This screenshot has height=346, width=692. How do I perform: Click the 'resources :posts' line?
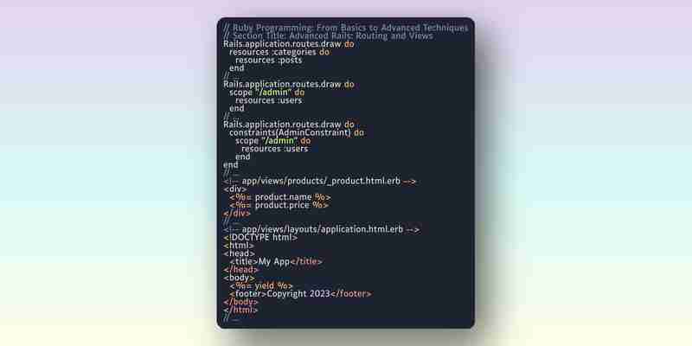pos(269,60)
